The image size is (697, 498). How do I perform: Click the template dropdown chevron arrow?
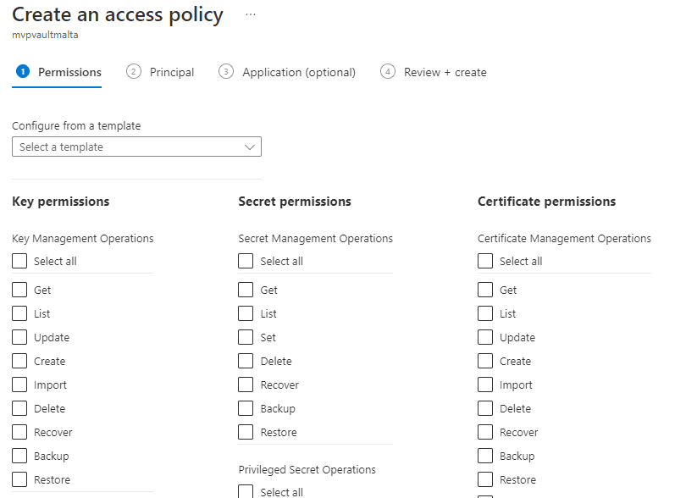click(250, 147)
